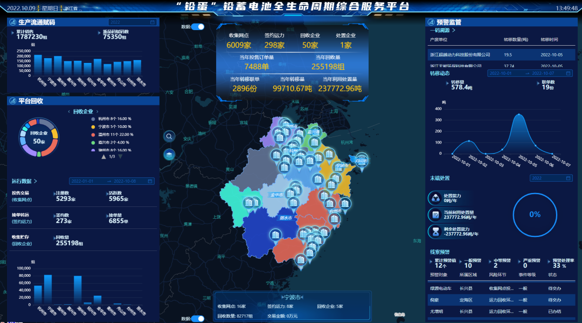
Task: Click the 剩余处置能力 hourglass icon
Action: (435, 231)
